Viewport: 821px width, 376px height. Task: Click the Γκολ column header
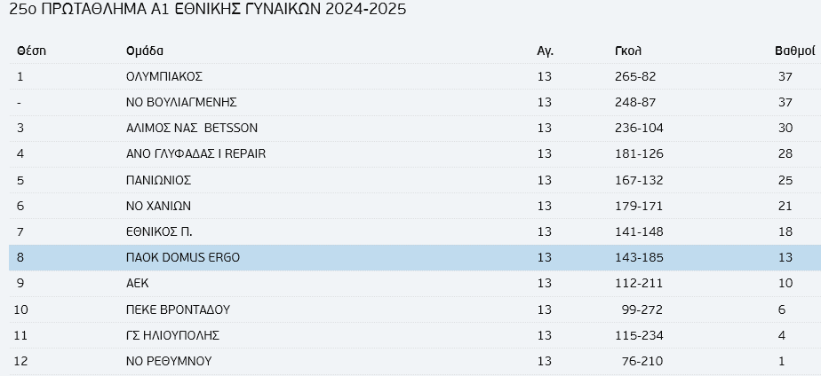coord(628,51)
